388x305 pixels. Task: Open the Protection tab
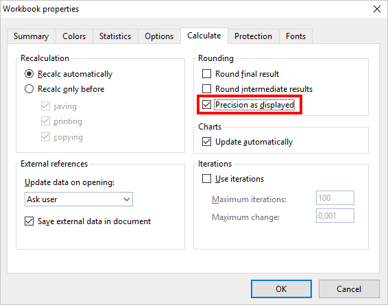tap(254, 36)
